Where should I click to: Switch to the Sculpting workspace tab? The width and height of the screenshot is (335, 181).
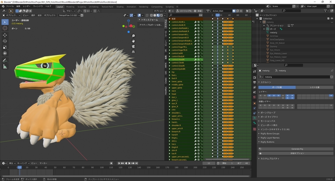coord(82,7)
